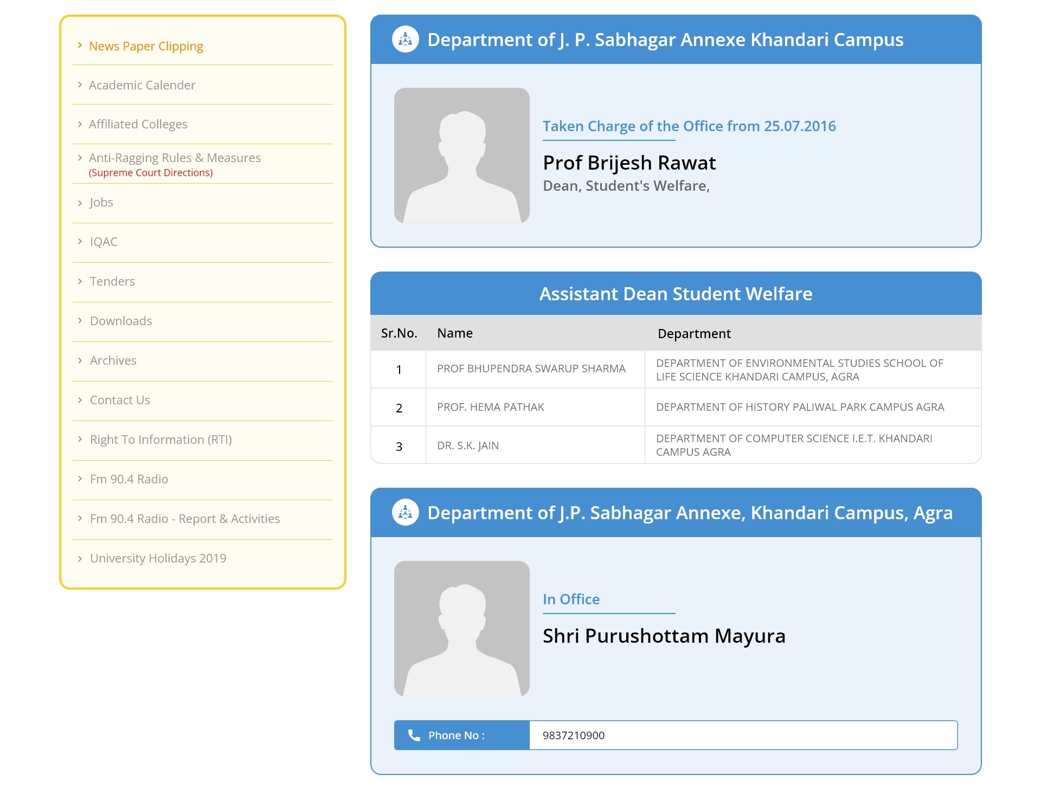Click the Assistant Dean Student Welfare heading
This screenshot has height=801, width=1041.
pos(676,294)
